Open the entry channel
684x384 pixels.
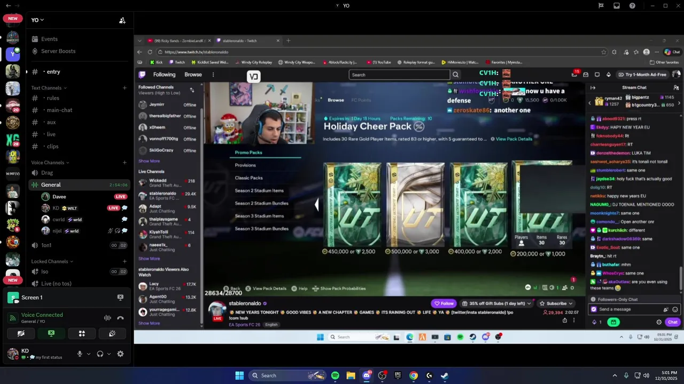[x=79, y=72]
